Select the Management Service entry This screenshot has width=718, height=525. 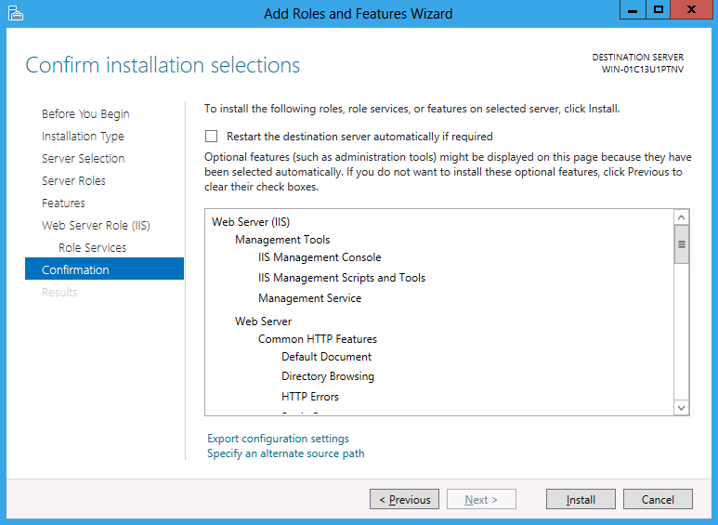tap(309, 298)
